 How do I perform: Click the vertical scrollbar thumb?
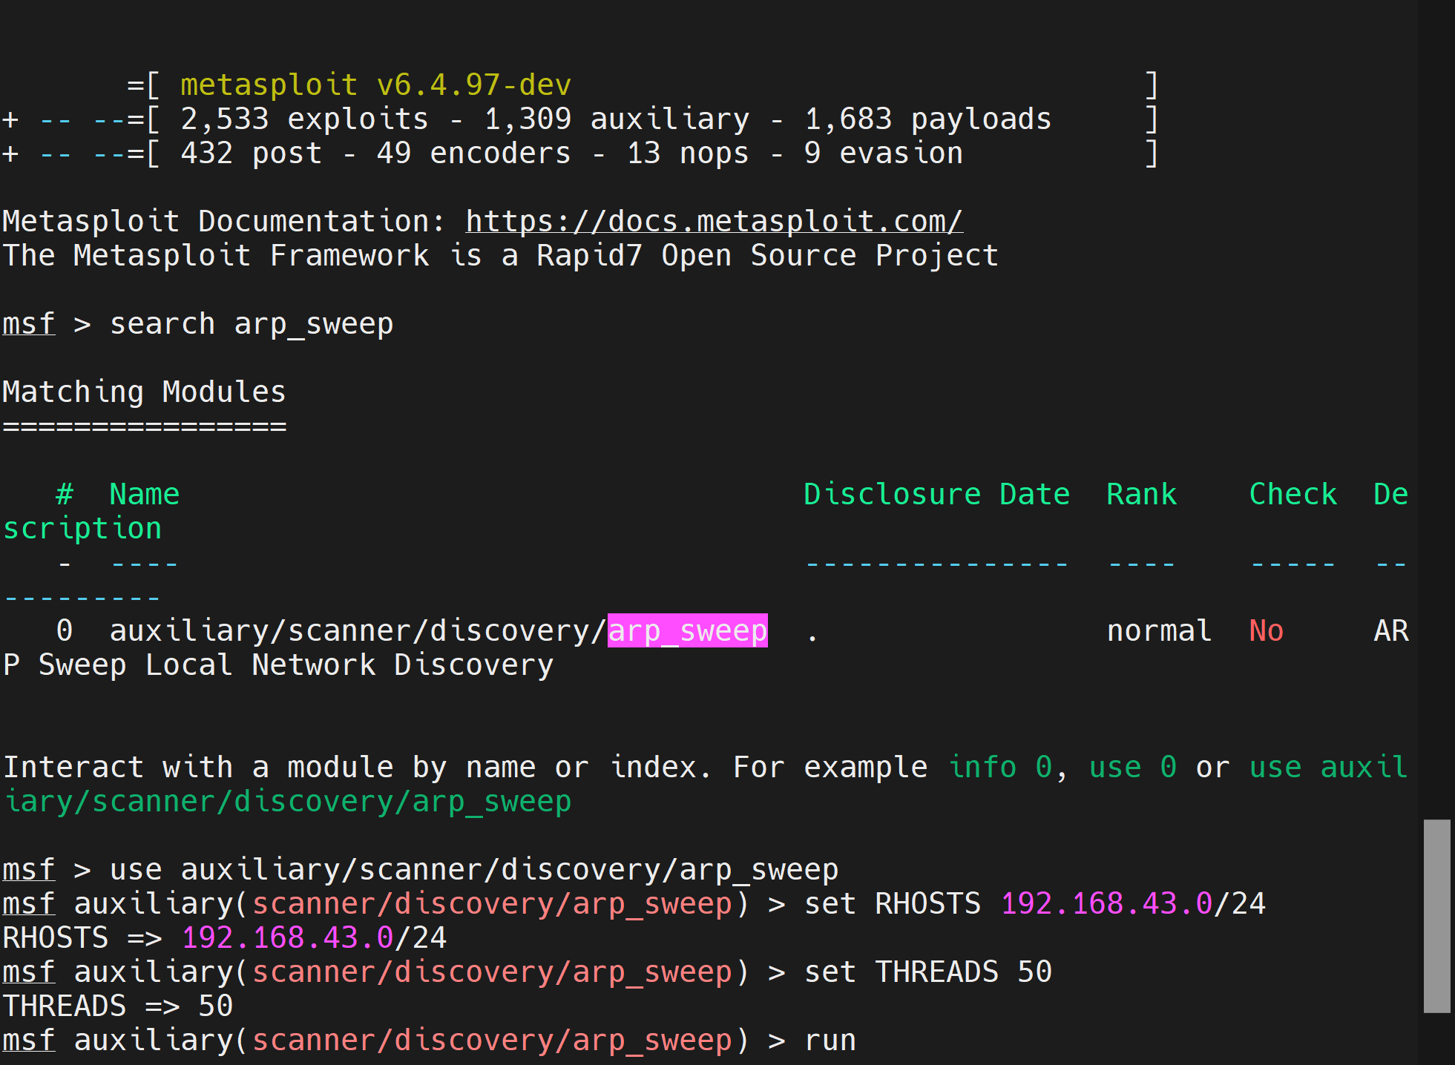pos(1436,915)
